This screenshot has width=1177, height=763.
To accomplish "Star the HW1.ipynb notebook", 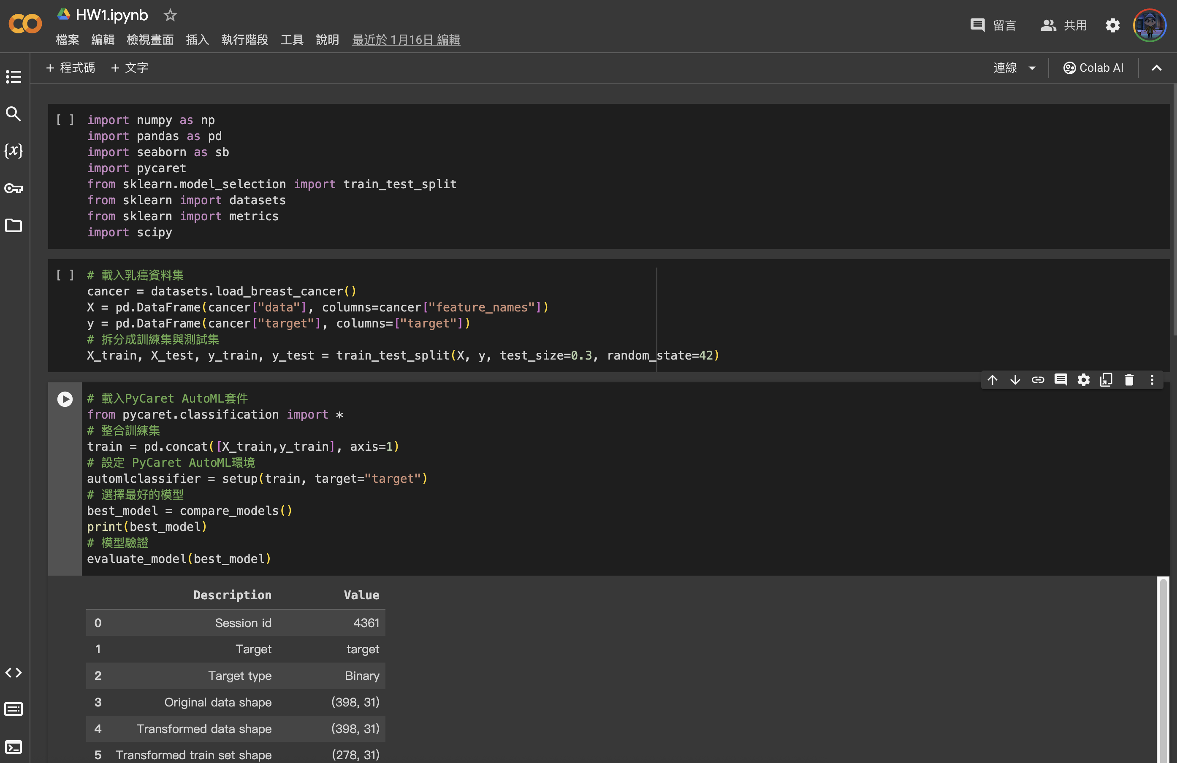I will pyautogui.click(x=170, y=15).
